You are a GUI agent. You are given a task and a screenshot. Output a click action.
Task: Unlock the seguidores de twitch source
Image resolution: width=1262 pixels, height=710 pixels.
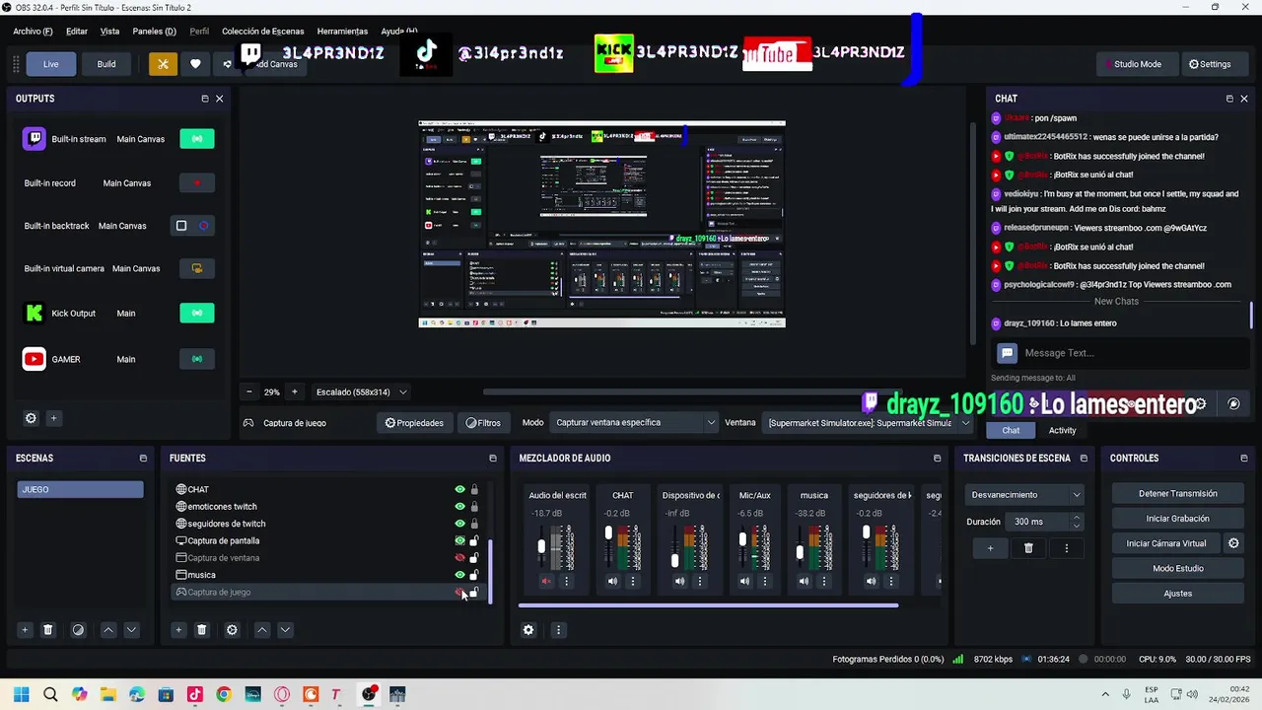coord(474,524)
